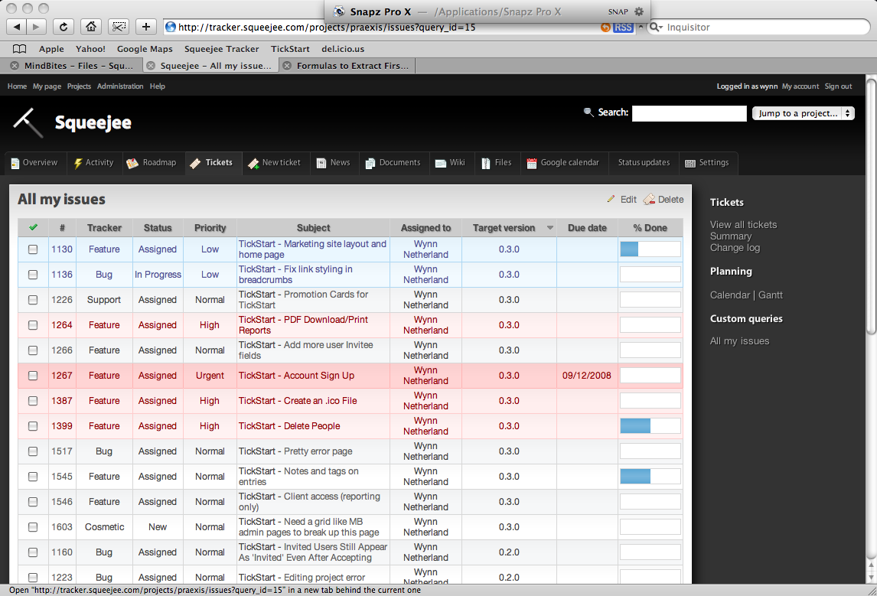Viewport: 877px width, 596px height.
Task: Open News via its newspaper icon
Action: coord(321,163)
